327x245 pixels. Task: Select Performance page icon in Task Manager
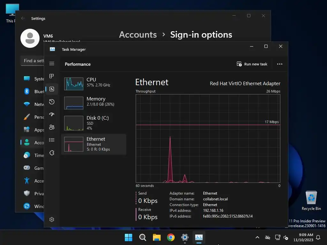(52, 89)
